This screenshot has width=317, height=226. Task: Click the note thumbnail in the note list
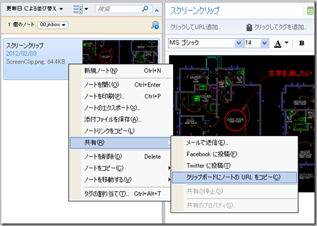pos(120,52)
